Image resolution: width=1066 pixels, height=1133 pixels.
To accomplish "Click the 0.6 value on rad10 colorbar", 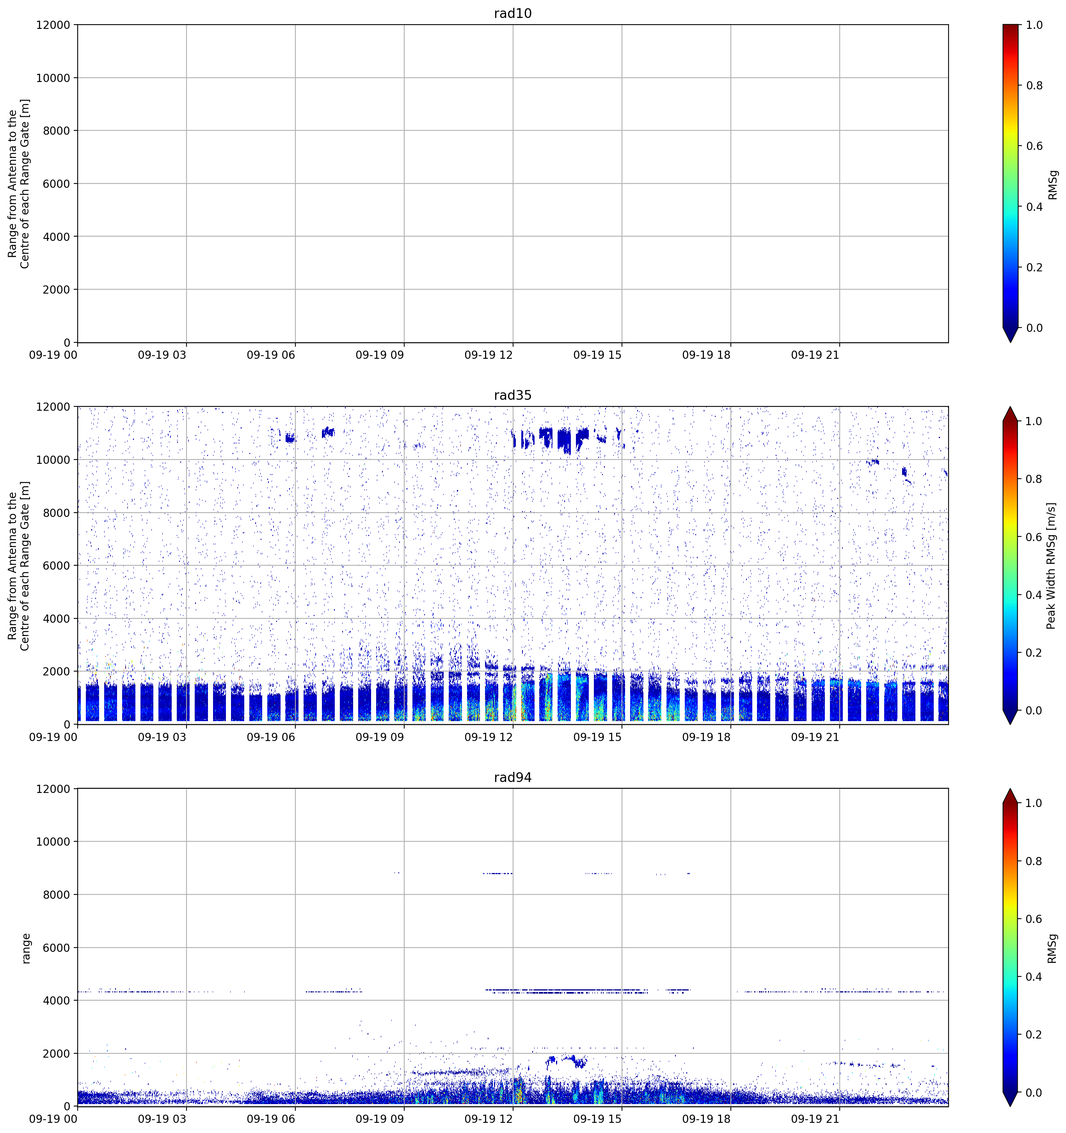I will 1034,146.
